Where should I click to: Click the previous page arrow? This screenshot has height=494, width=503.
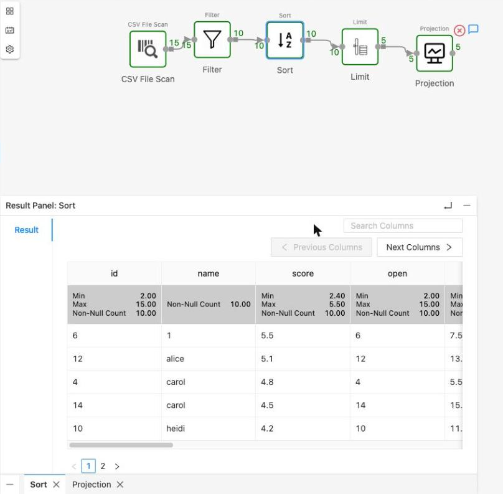[74, 466]
